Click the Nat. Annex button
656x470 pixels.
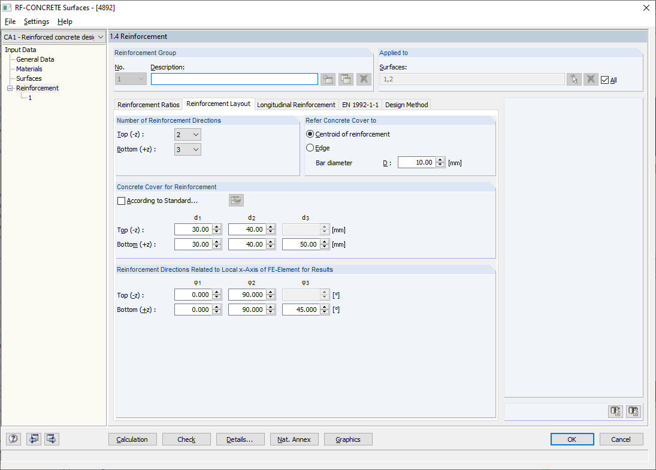294,439
